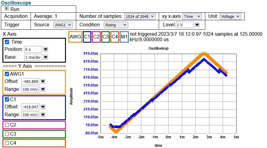Click the green Run play icon
267x148 pixels.
[x=7, y=9]
